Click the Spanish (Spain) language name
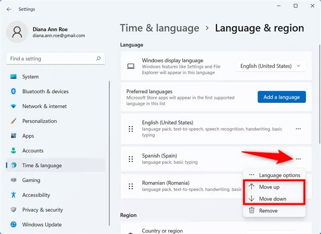This screenshot has height=234, width=321. point(160,156)
